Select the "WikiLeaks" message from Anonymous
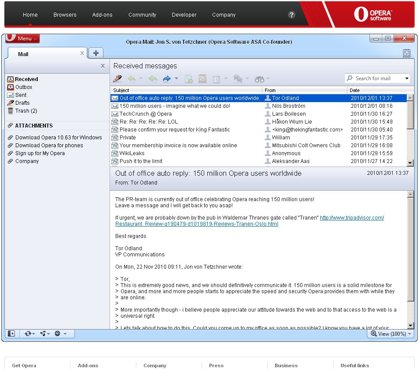 click(259, 153)
